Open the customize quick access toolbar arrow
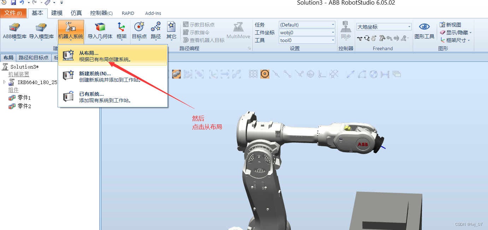 pyautogui.click(x=61, y=3)
